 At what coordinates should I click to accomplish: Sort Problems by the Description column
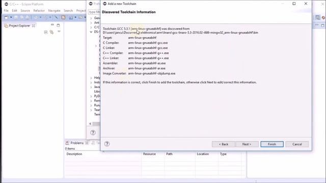point(103,154)
